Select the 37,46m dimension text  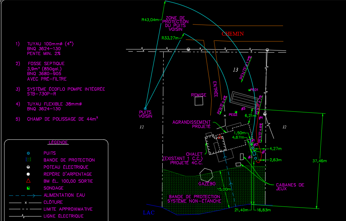coord(320,161)
